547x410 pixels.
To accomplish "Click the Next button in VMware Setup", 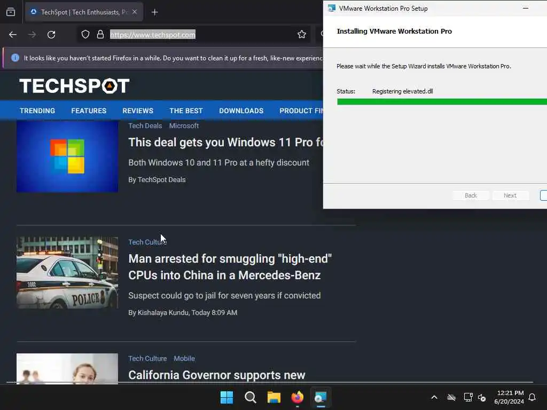I will pyautogui.click(x=510, y=195).
